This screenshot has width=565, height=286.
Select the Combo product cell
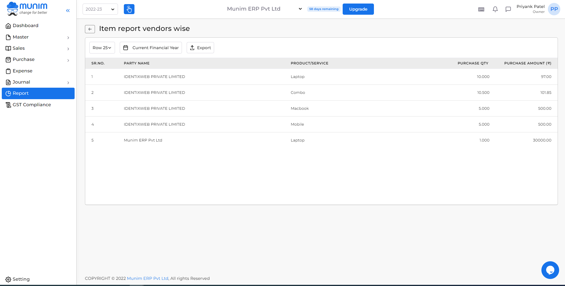click(x=298, y=92)
